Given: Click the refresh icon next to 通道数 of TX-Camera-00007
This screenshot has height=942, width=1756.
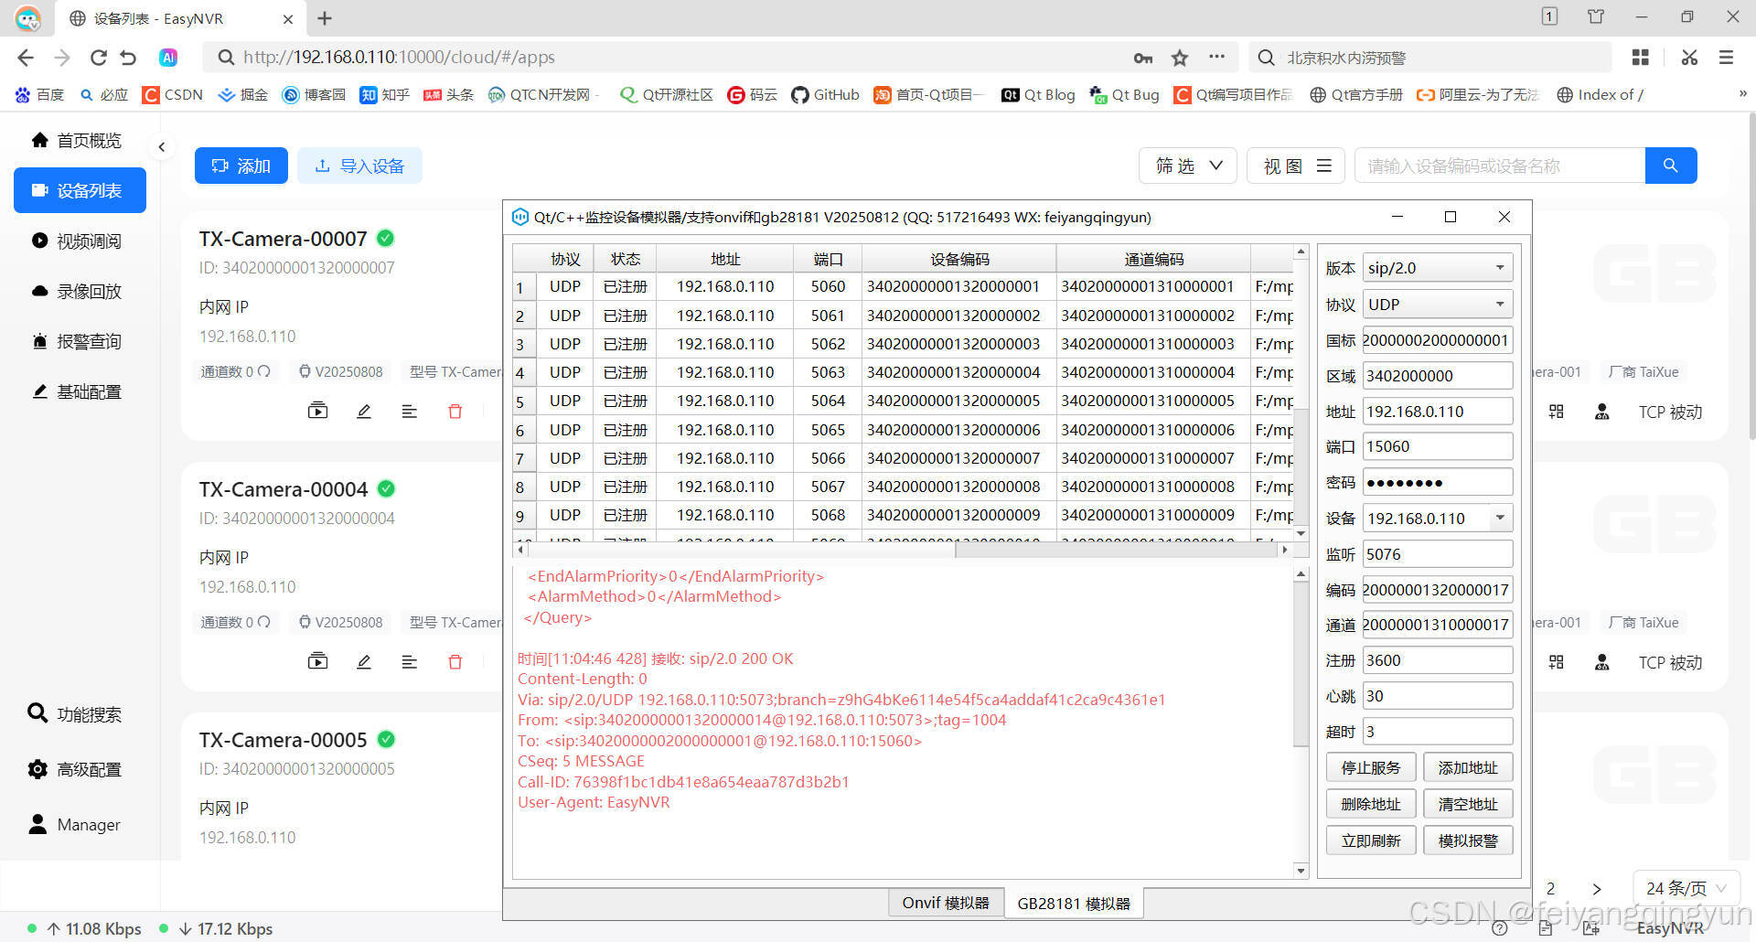Looking at the screenshot, I should pyautogui.click(x=264, y=371).
